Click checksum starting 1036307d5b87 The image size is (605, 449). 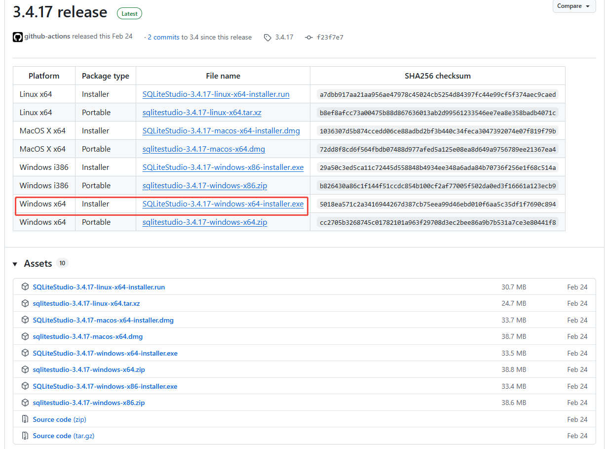coord(438,131)
